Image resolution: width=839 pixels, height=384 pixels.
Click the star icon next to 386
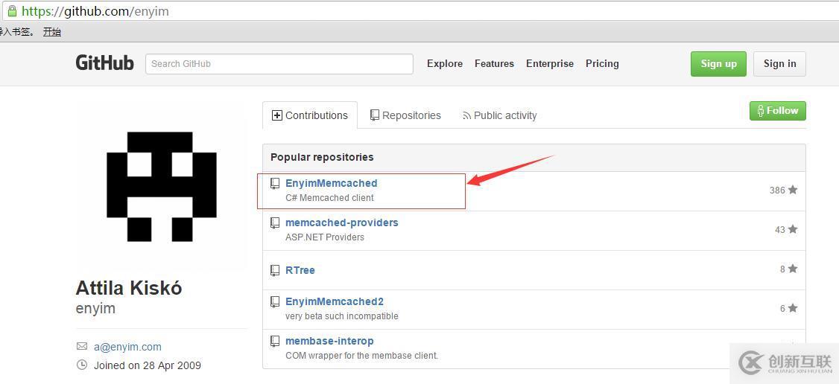pos(793,190)
